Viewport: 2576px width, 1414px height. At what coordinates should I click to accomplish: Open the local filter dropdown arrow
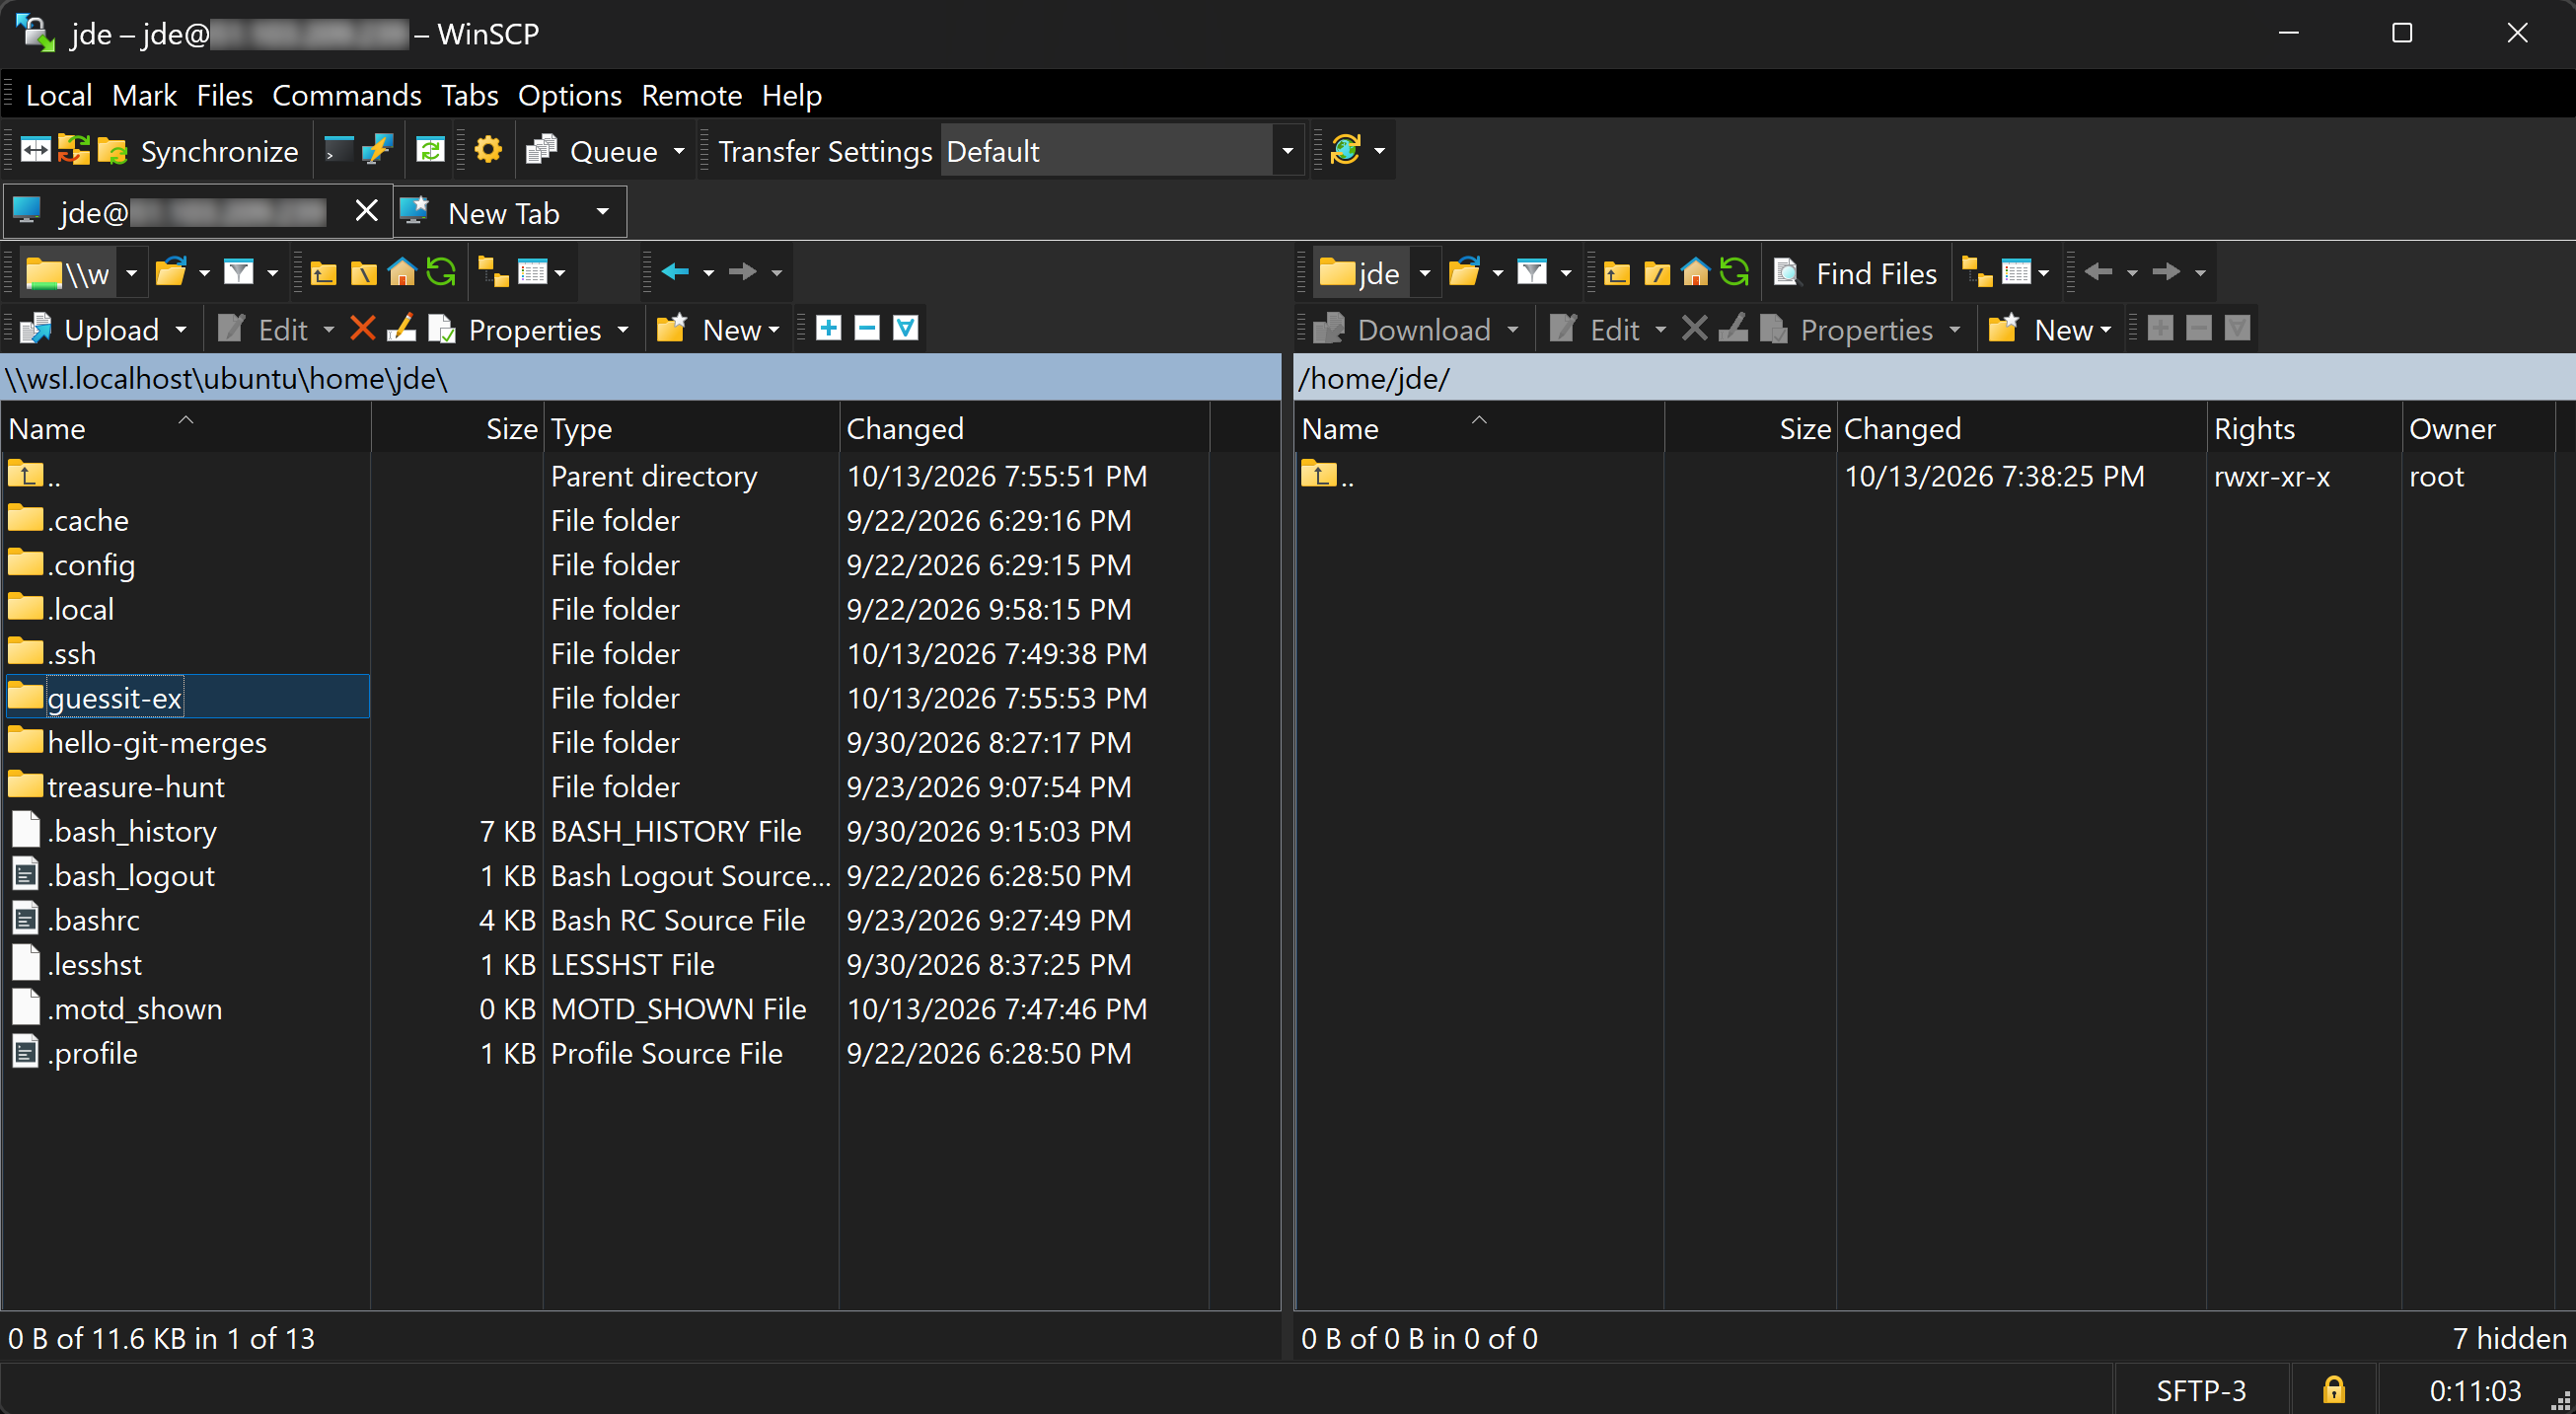click(x=273, y=272)
